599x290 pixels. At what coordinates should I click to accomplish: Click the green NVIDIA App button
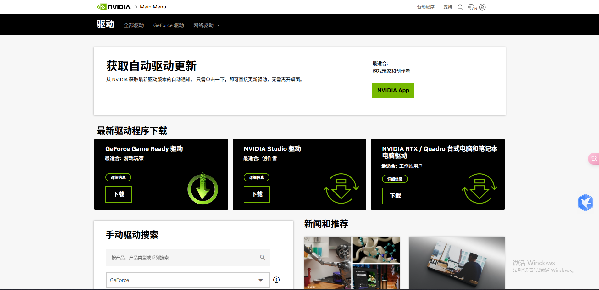pyautogui.click(x=393, y=90)
